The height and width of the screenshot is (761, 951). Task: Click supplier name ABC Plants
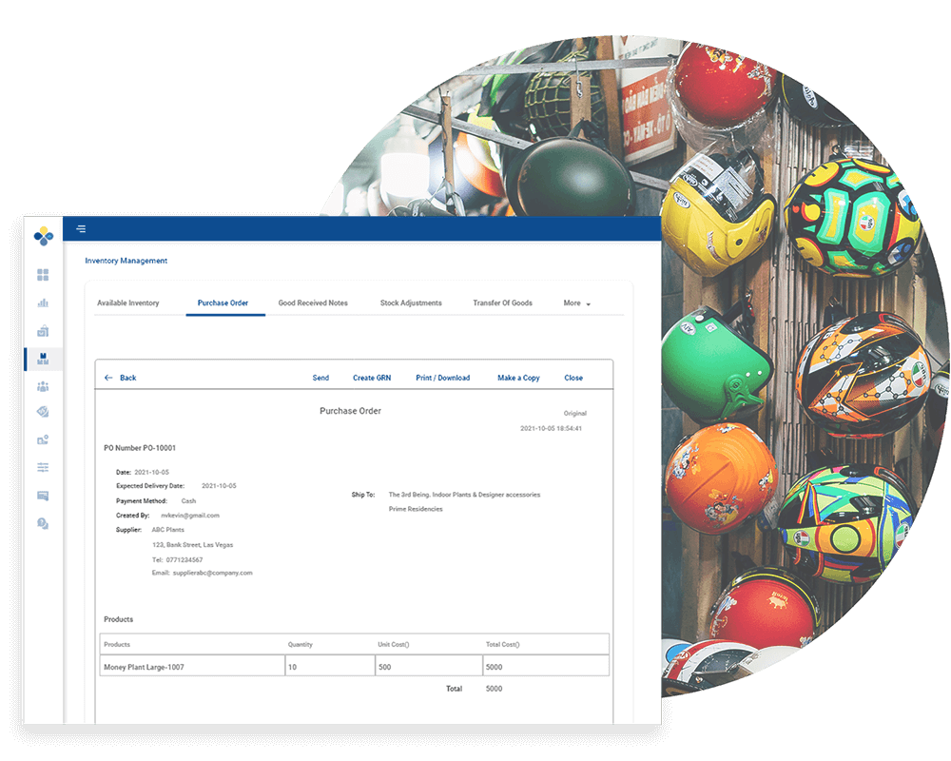[x=168, y=530]
